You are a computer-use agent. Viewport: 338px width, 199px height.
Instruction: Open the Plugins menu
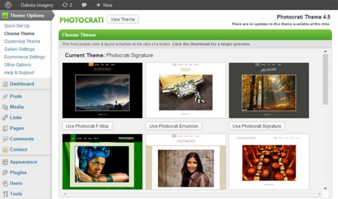(18, 172)
